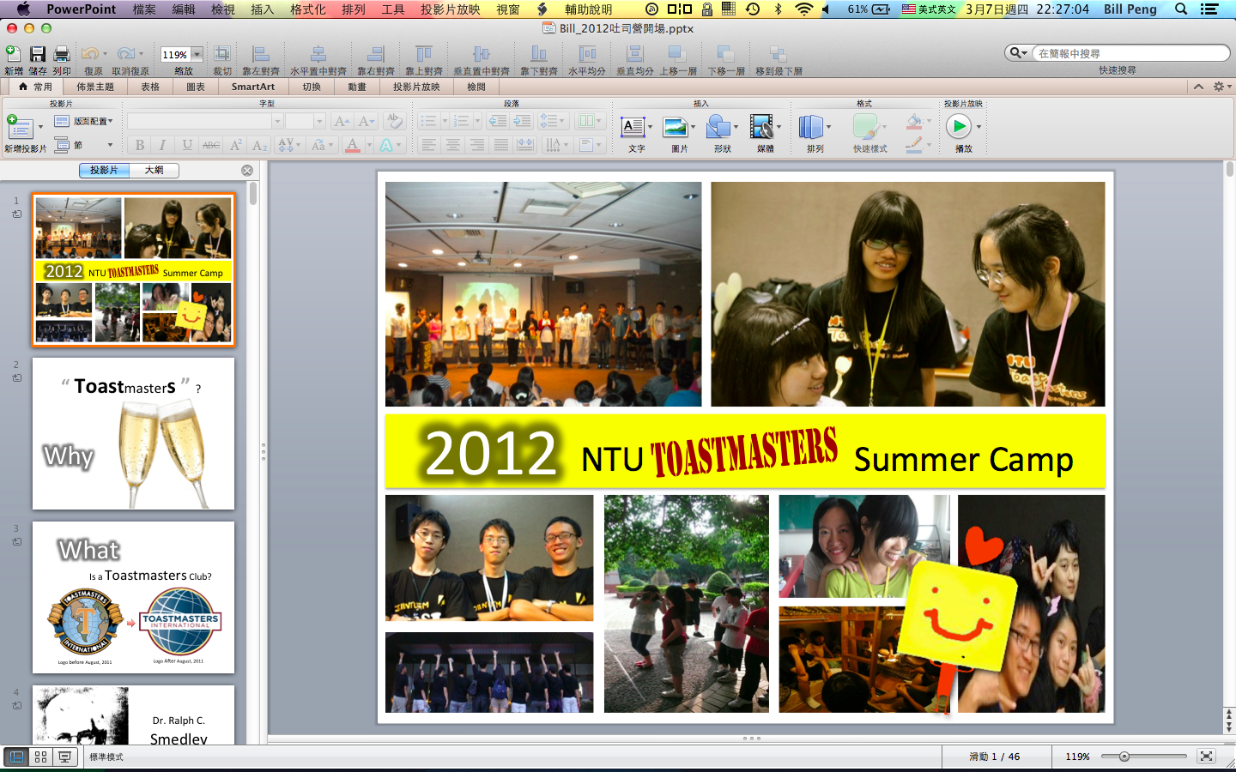The image size is (1236, 772).
Task: Click the 靠左對齊 align left icon
Action: point(261,55)
